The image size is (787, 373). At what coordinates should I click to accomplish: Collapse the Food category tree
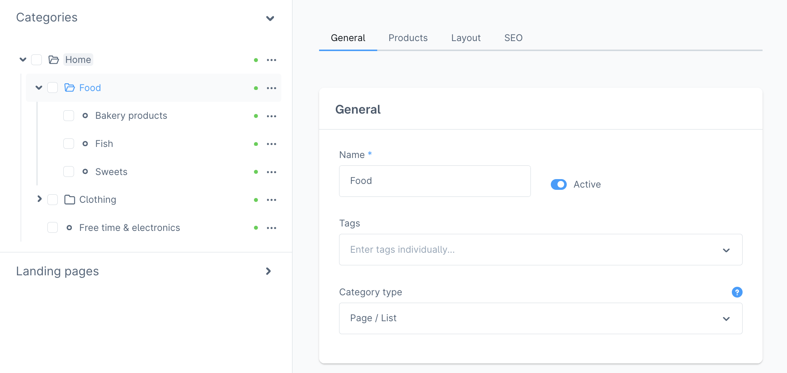[x=39, y=88]
